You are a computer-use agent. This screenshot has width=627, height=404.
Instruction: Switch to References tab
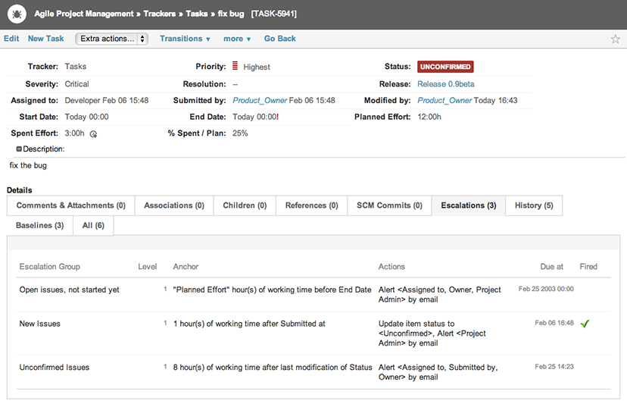coord(311,205)
